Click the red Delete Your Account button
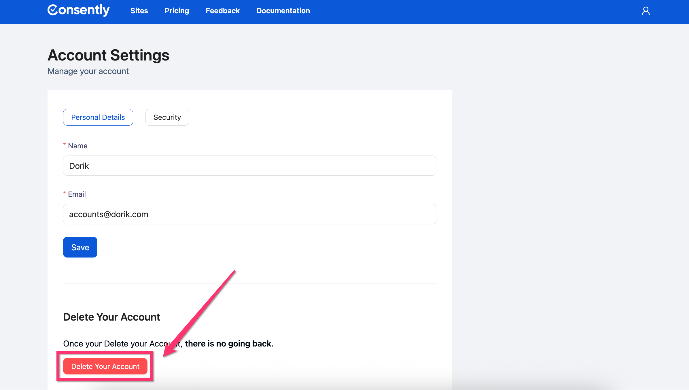This screenshot has height=390, width=689. (105, 366)
